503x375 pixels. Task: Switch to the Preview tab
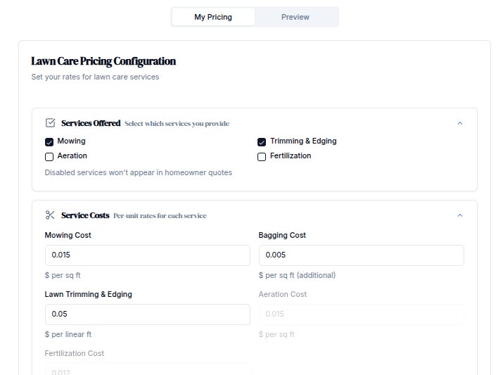[x=295, y=17]
